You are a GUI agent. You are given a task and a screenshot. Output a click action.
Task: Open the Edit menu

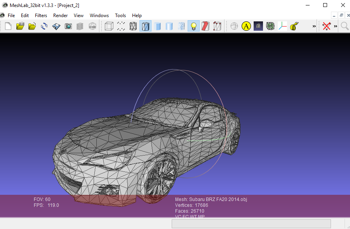[x=25, y=16]
